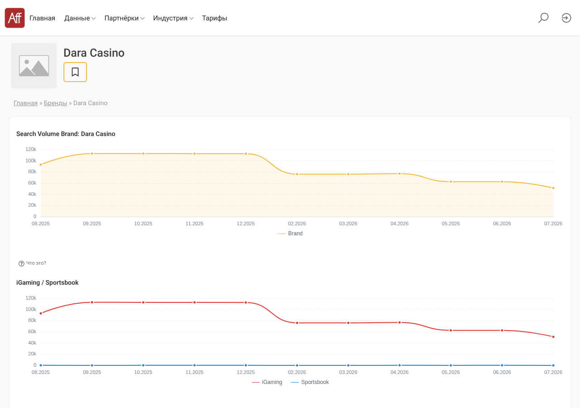The image size is (580, 408).
Task: Pick the blue Sportsbook point at 11.2025
Action: tap(194, 365)
